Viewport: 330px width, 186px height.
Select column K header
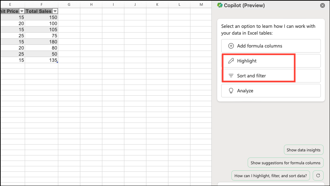coord(157,4)
